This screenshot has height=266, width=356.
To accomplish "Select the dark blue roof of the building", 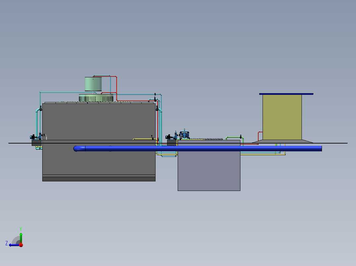I will pos(286,94).
